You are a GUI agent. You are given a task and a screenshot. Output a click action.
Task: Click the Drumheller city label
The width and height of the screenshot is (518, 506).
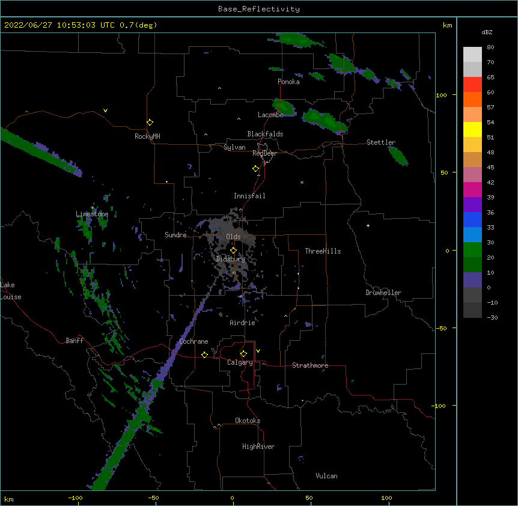(383, 293)
